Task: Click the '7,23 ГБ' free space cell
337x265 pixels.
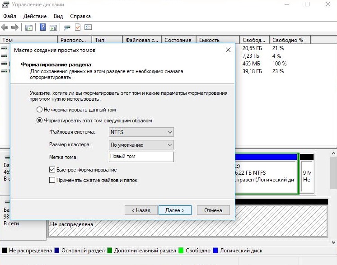Action: pos(251,56)
